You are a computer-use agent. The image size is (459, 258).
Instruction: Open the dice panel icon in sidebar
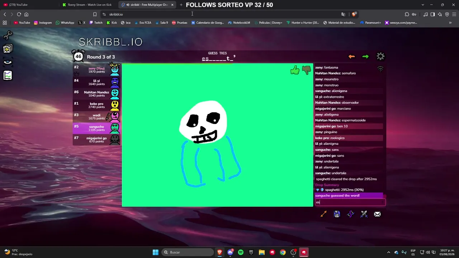(x=8, y=48)
